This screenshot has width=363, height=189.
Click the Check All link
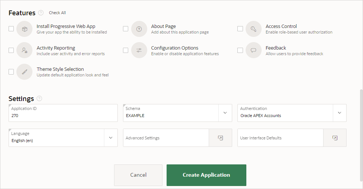coord(57,13)
